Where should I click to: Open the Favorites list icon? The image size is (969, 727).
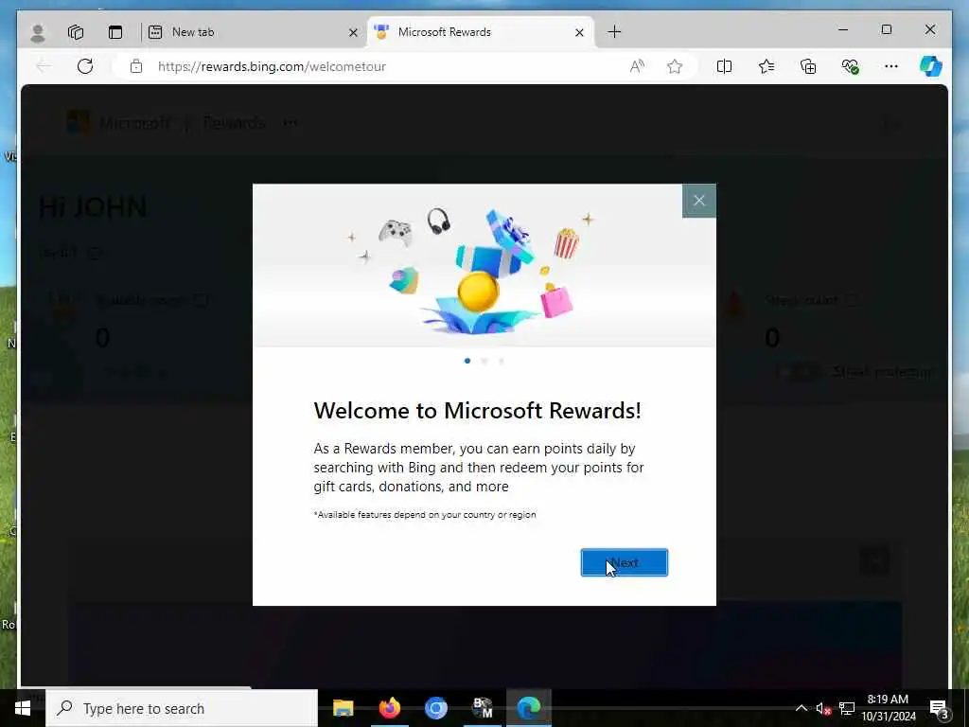click(766, 66)
